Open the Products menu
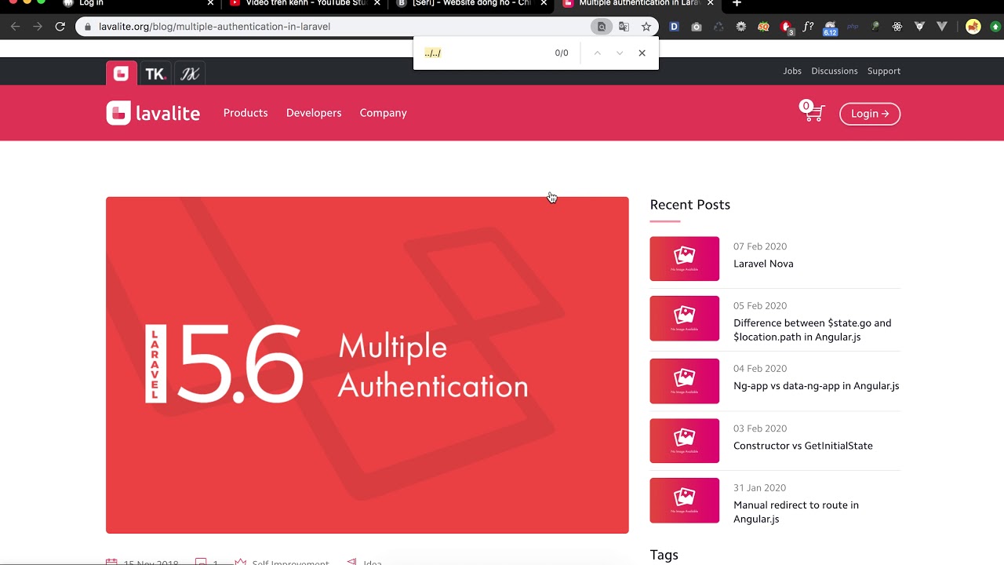The height and width of the screenshot is (565, 1004). click(246, 113)
